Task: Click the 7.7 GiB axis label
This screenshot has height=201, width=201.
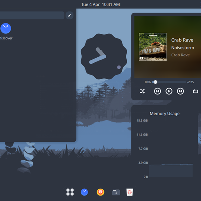Action: click(x=143, y=149)
